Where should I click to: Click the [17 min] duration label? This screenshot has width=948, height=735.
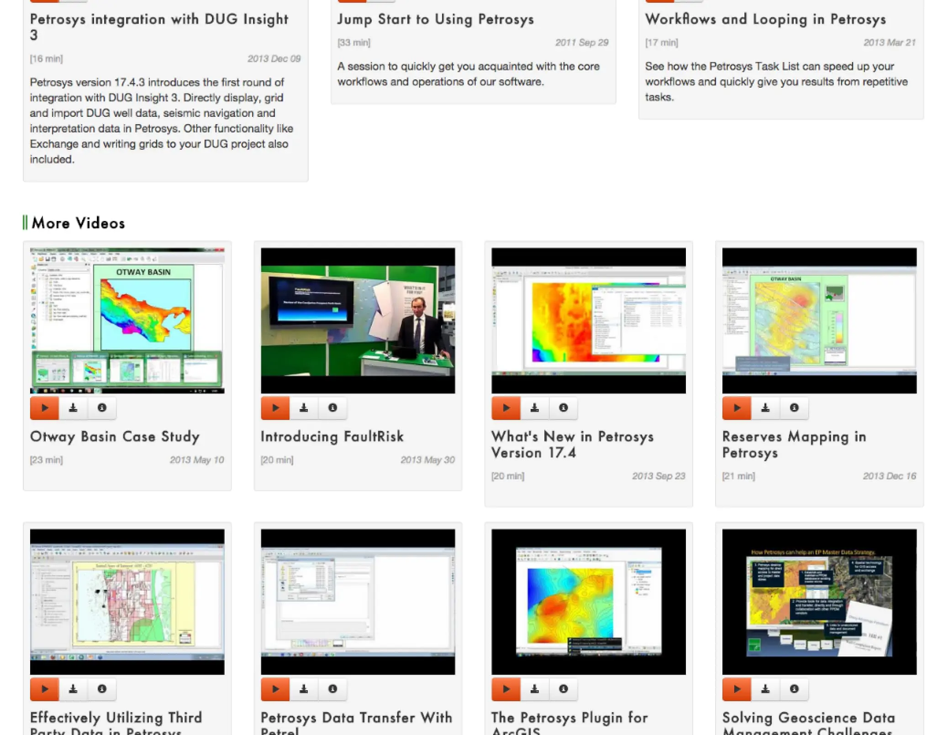[661, 42]
